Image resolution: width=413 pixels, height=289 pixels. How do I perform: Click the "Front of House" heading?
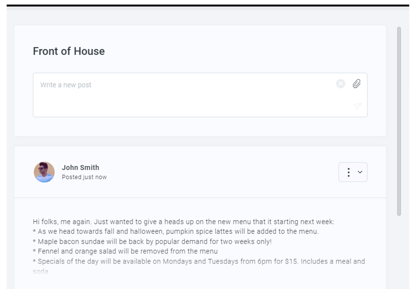pos(69,51)
